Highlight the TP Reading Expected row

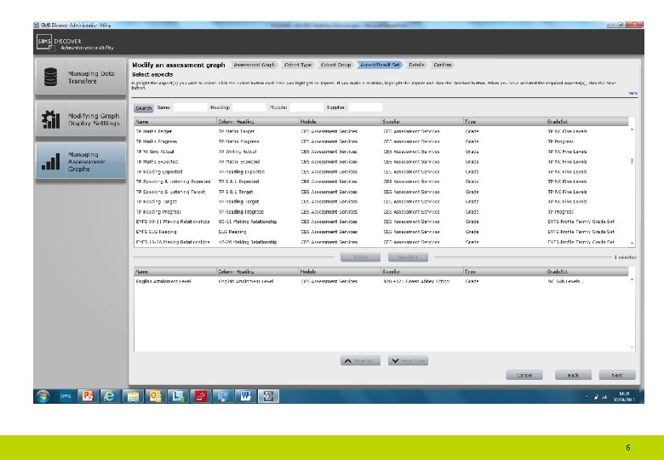tap(381, 172)
